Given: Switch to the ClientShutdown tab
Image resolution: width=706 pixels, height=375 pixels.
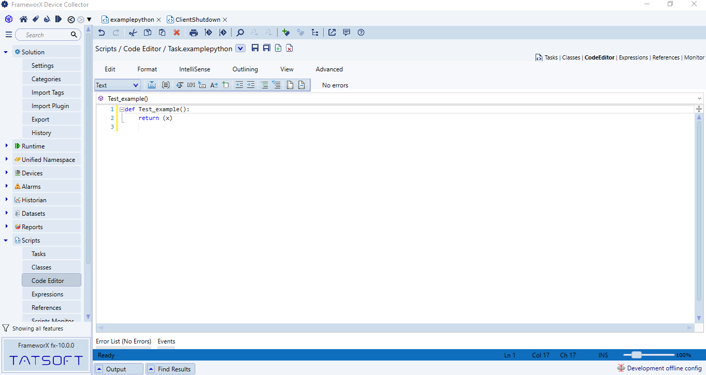Looking at the screenshot, I should pos(197,20).
